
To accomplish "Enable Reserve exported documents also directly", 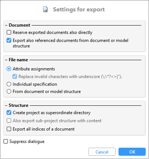I will (x=9, y=32).
